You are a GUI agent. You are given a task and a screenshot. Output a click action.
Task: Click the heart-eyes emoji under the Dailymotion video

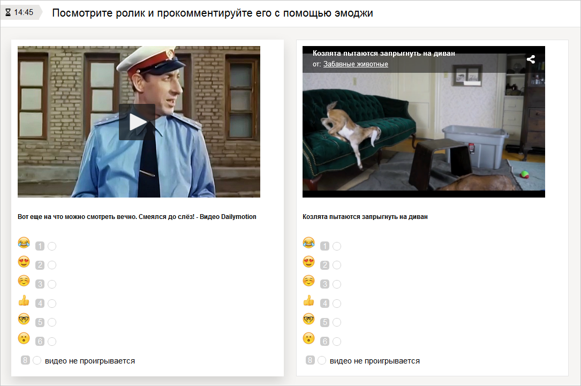(24, 262)
